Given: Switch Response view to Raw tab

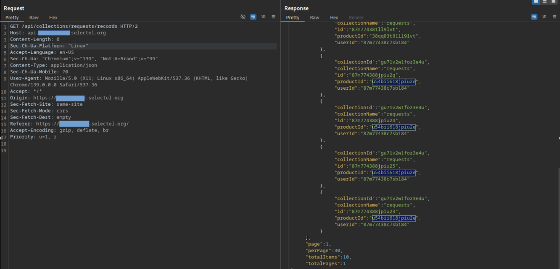Looking at the screenshot, I should 315,18.
